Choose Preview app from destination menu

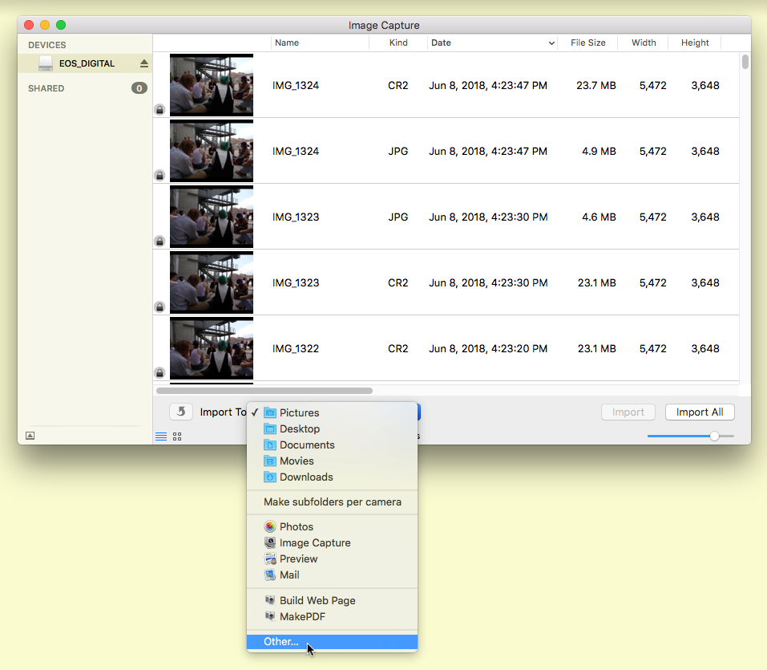pyautogui.click(x=298, y=558)
